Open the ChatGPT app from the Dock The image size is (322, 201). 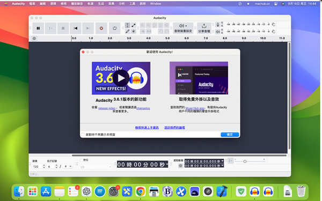click(86, 191)
